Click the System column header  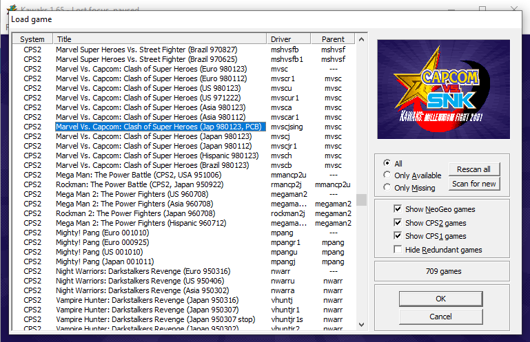[32, 39]
